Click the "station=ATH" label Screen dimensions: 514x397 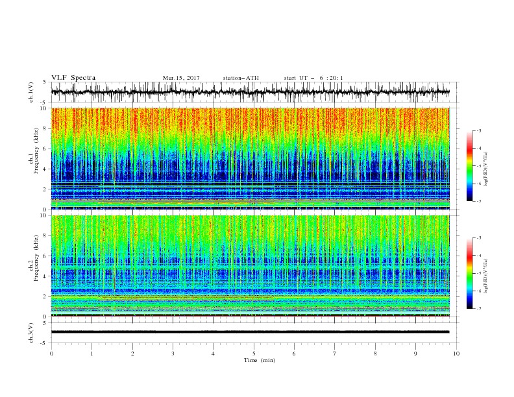click(x=241, y=78)
